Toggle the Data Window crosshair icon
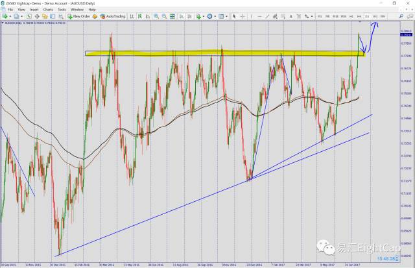This screenshot has height=268, width=415. pyautogui.click(x=37, y=16)
